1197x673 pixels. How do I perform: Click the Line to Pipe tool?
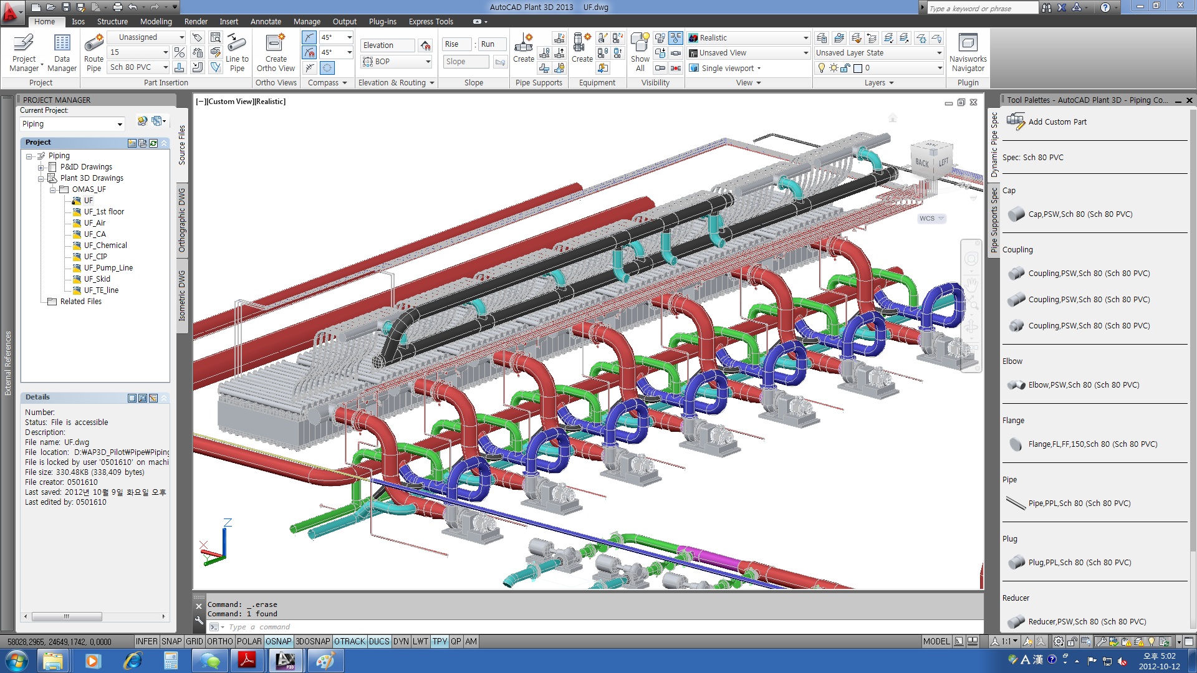[x=237, y=52]
